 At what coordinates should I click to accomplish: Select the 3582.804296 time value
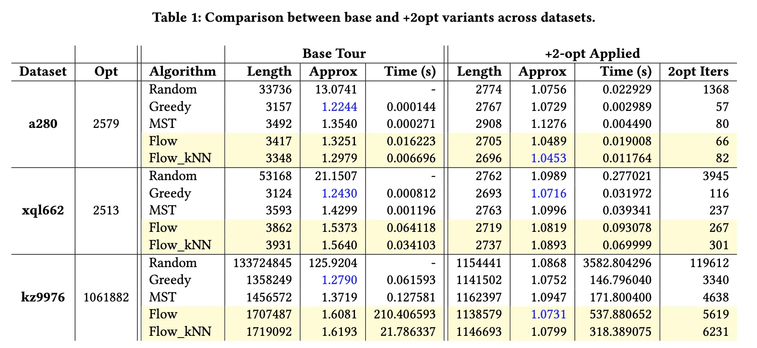coord(617,263)
